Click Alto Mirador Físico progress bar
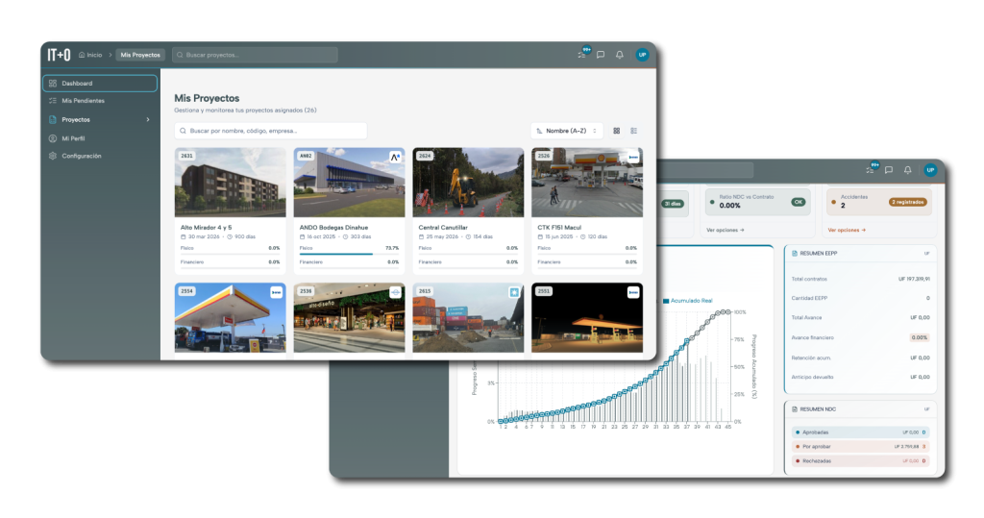984x518 pixels. point(231,255)
